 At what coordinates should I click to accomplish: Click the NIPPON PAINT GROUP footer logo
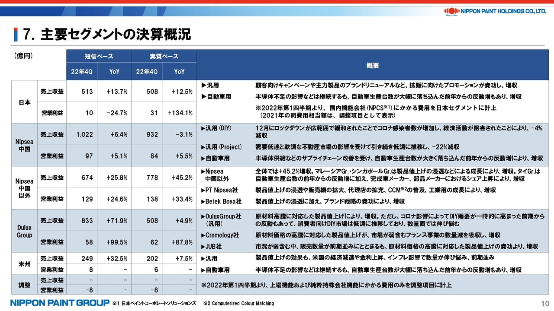click(x=60, y=302)
